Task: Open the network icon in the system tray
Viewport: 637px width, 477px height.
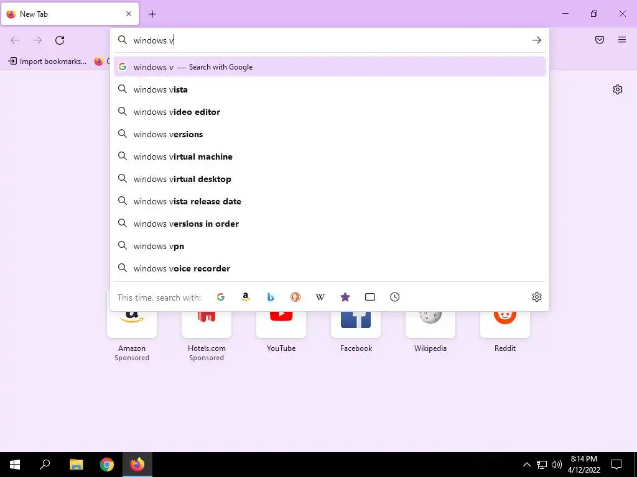Action: point(542,465)
